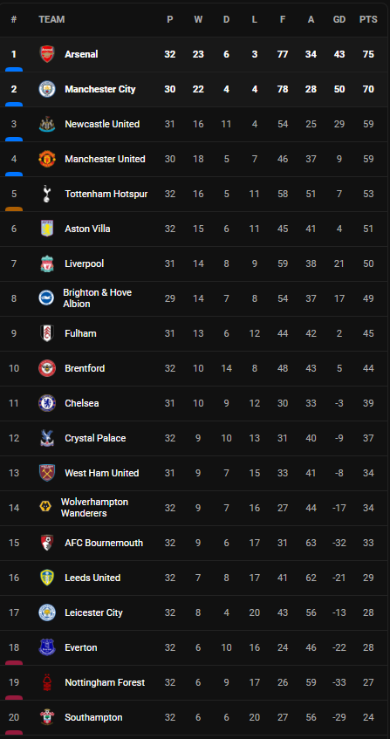The image size is (390, 739).
Task: Open the Aston Villa team link
Action: click(x=87, y=229)
